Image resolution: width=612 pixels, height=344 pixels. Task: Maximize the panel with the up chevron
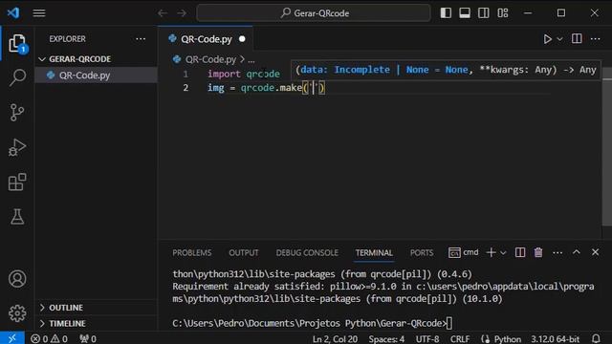577,252
